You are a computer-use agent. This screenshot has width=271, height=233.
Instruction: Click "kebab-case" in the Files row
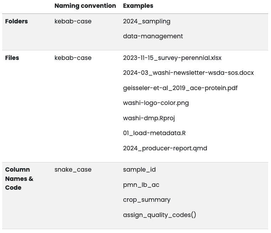(73, 58)
